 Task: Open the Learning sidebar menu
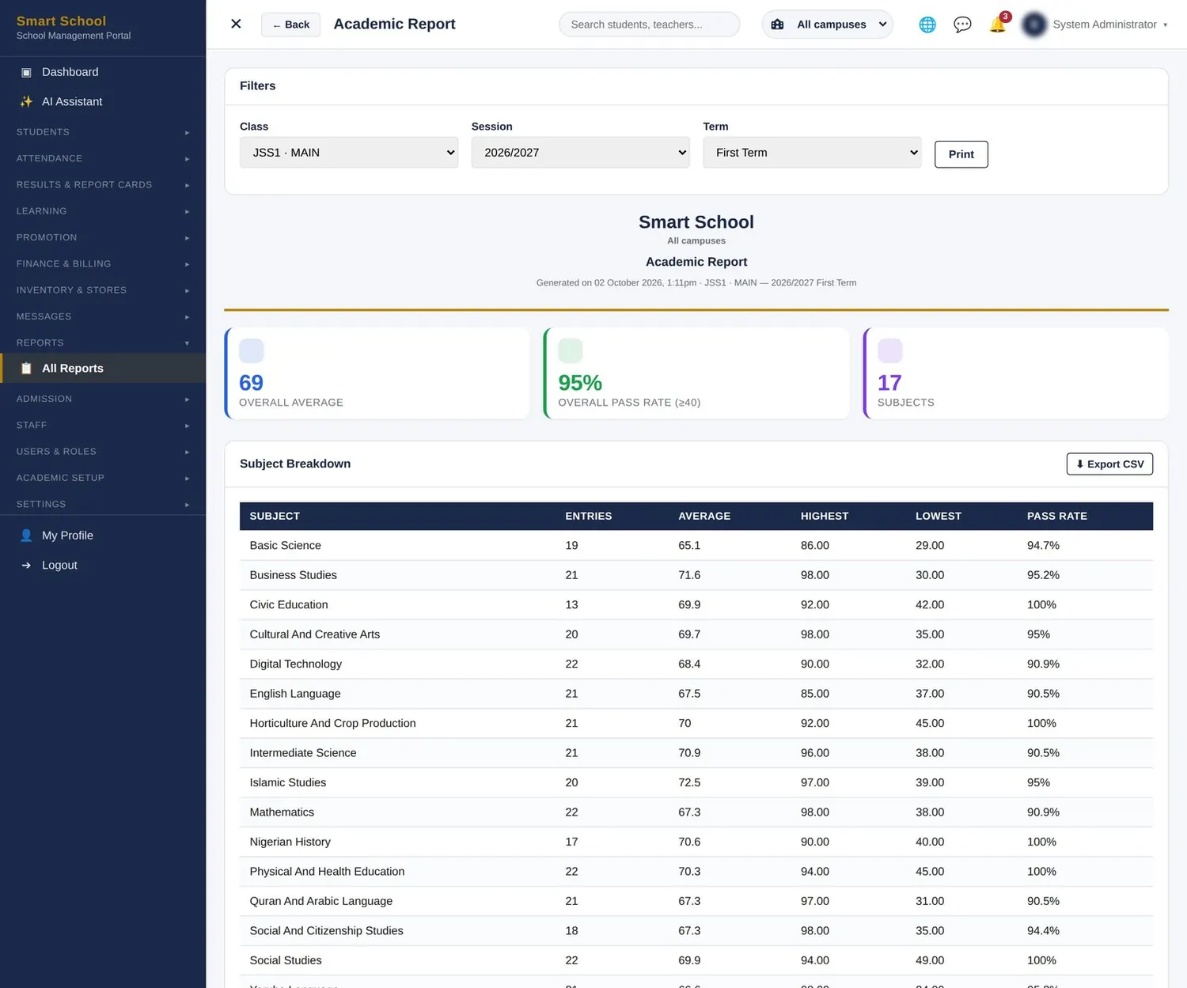click(103, 211)
